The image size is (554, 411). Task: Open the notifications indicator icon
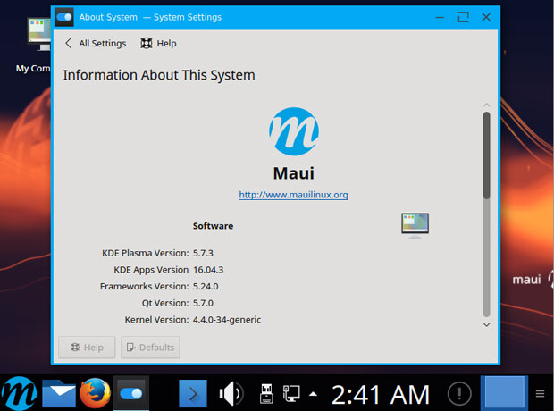[459, 393]
